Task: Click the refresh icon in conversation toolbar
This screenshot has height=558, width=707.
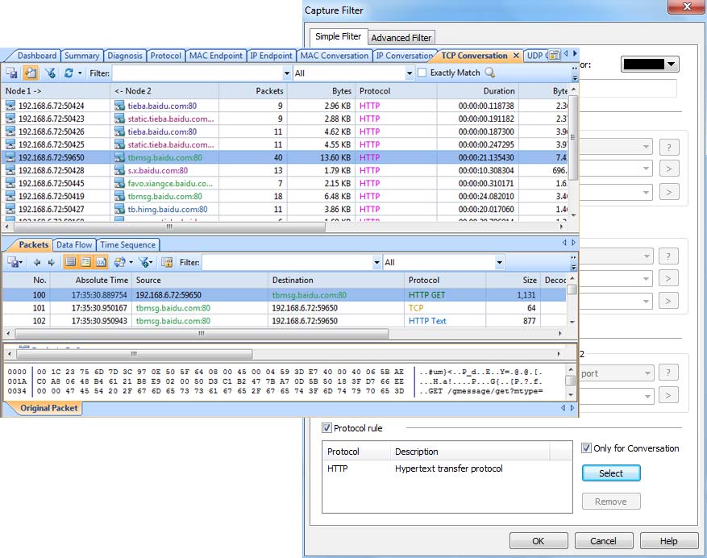Action: coord(69,73)
